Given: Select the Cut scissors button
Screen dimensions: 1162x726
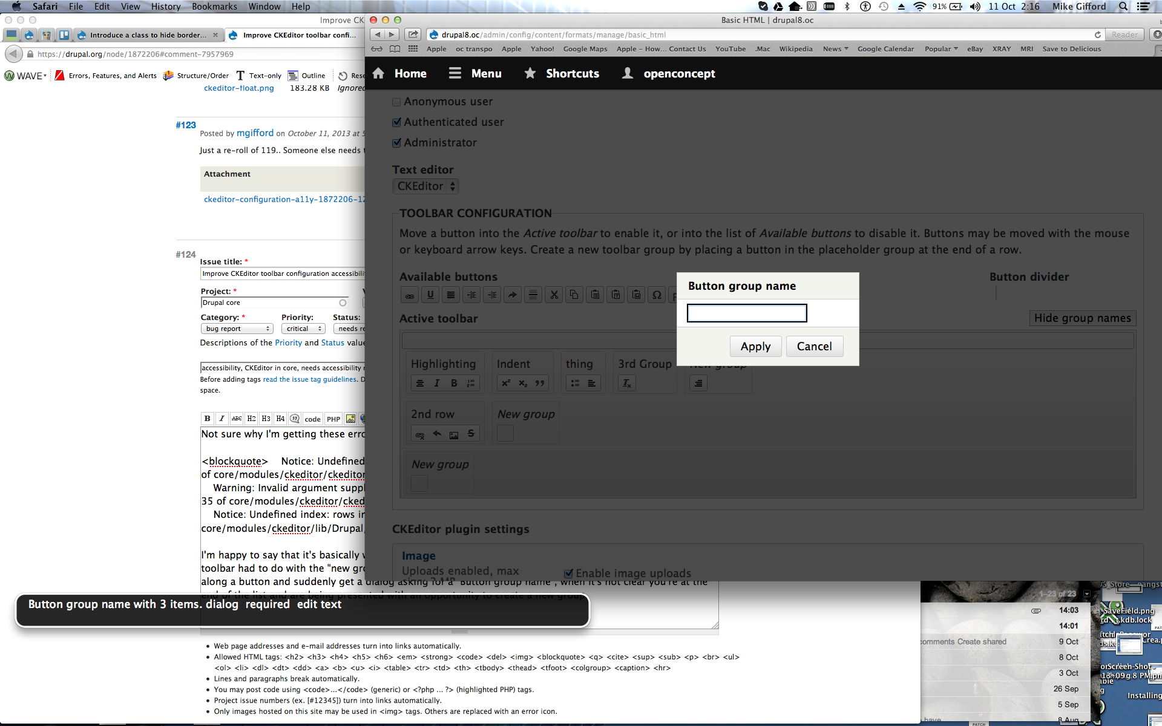Looking at the screenshot, I should tap(554, 295).
